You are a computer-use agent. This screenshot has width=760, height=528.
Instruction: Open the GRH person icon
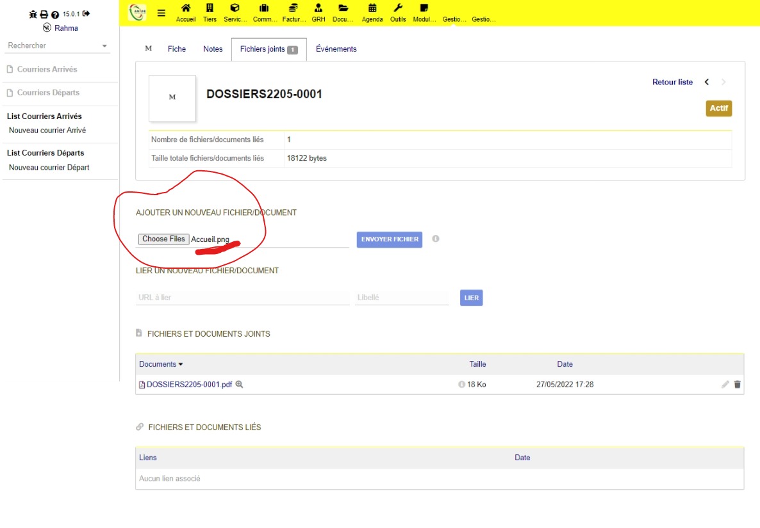[318, 8]
